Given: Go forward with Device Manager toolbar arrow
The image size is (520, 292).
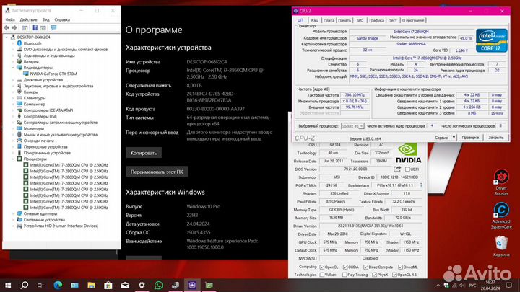Looking at the screenshot, I should pyautogui.click(x=14, y=28).
